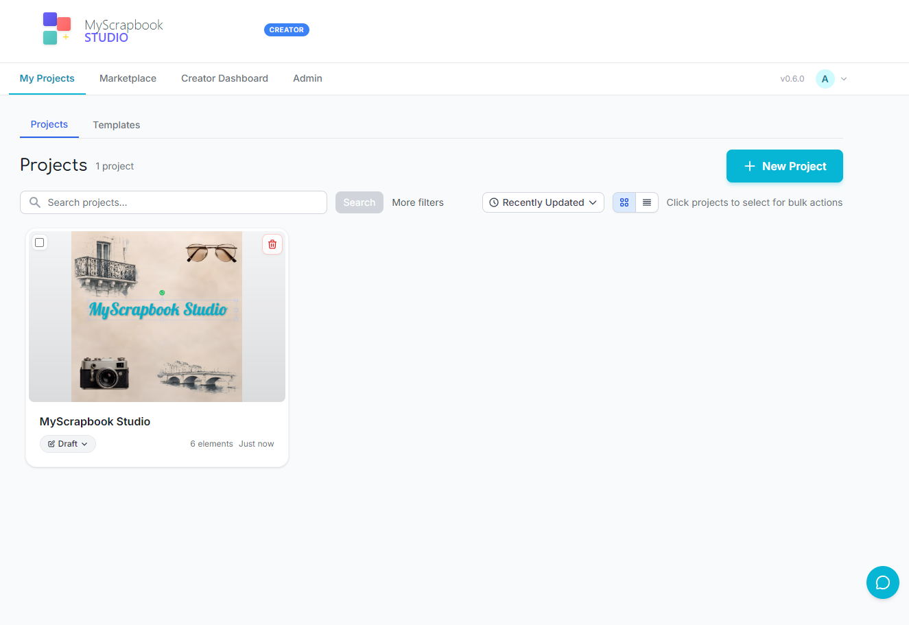Go to Creator Dashboard
909x625 pixels.
pos(224,78)
